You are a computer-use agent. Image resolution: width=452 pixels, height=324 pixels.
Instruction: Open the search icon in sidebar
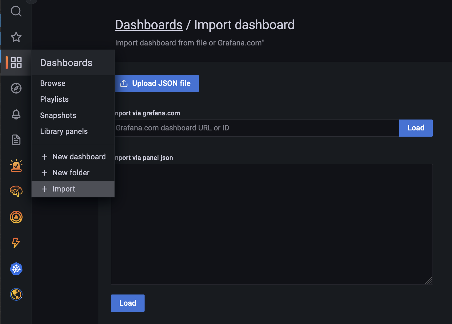pos(16,11)
